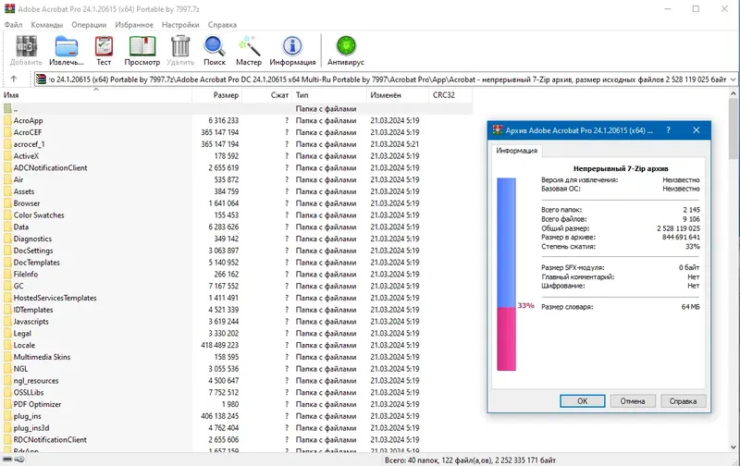
Task: Click the Browser folder icon
Action: [7, 203]
